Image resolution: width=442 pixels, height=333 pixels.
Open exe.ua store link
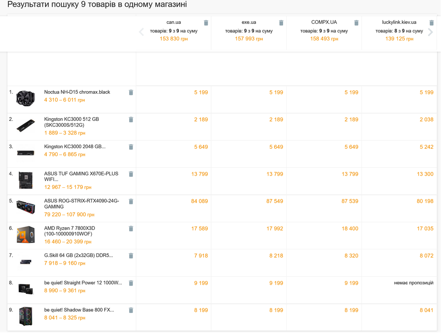(249, 22)
